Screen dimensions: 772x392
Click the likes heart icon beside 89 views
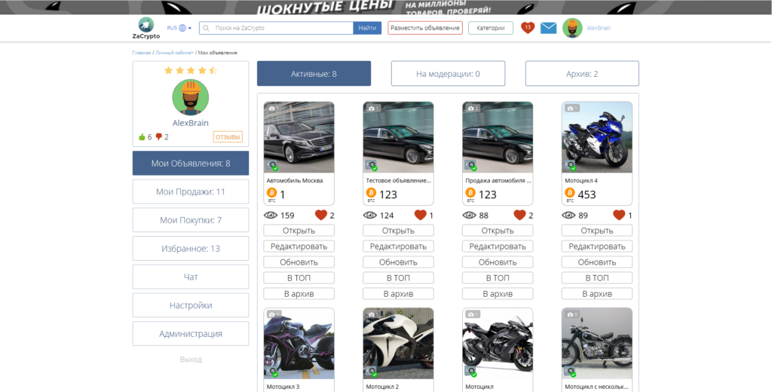[x=619, y=215]
